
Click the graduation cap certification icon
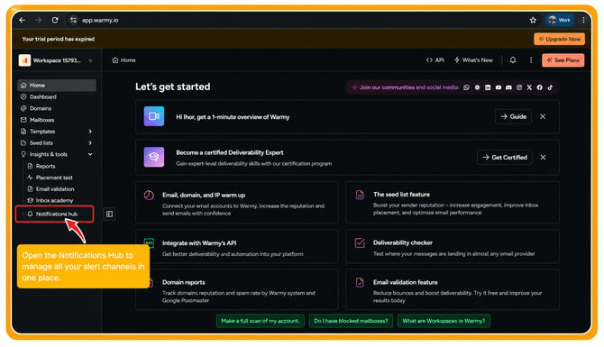point(153,157)
